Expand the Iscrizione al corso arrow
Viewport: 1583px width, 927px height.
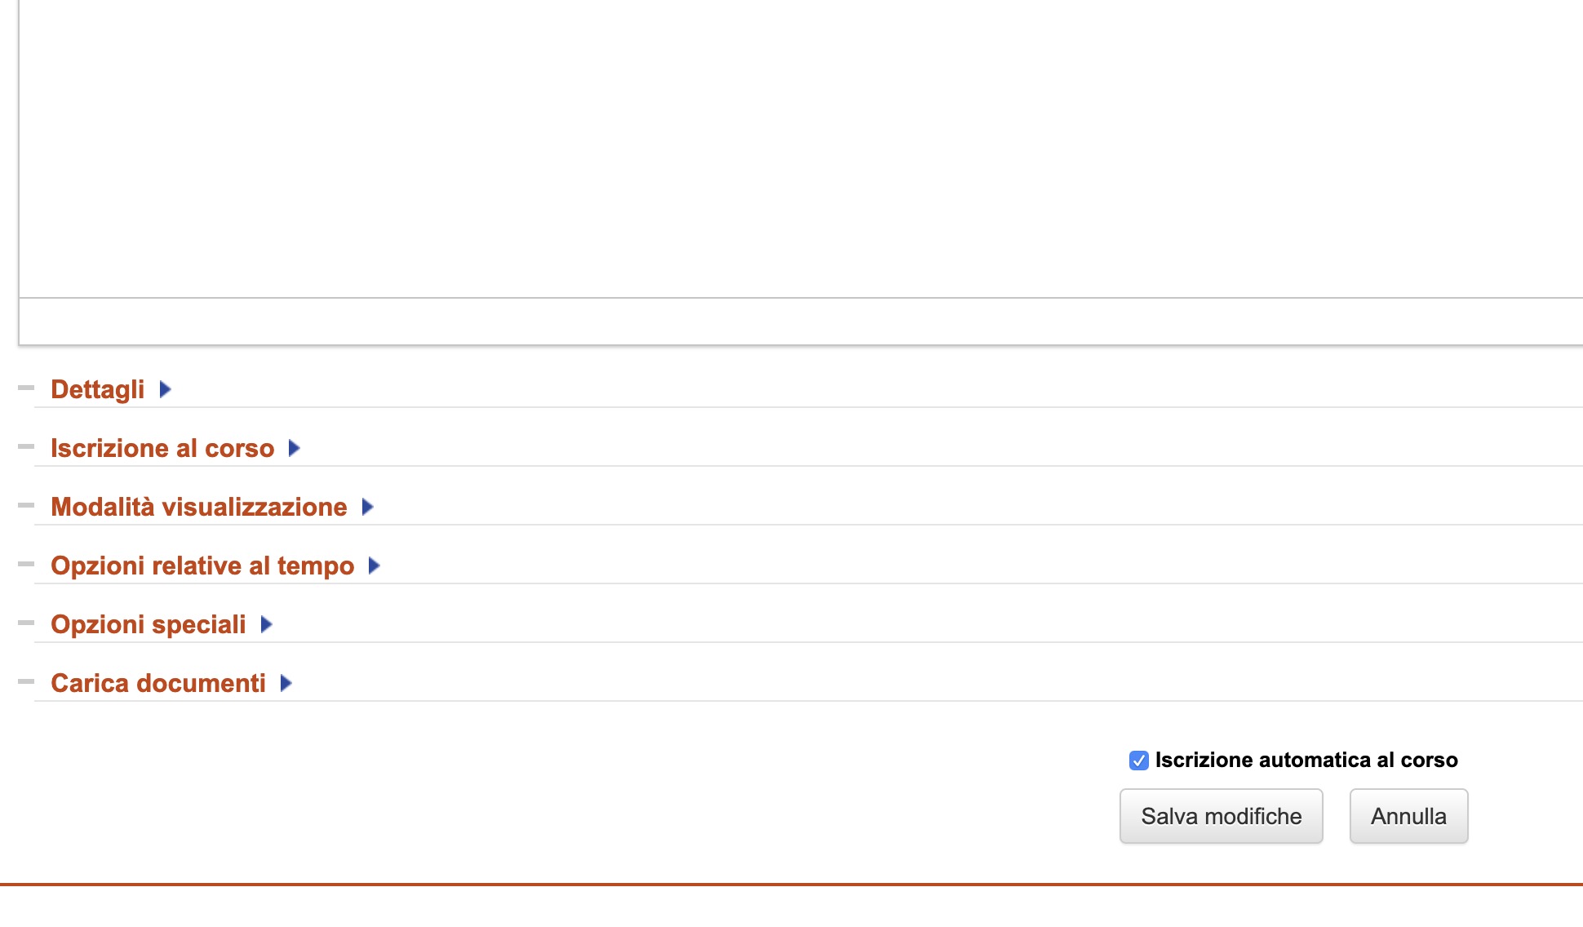click(295, 448)
